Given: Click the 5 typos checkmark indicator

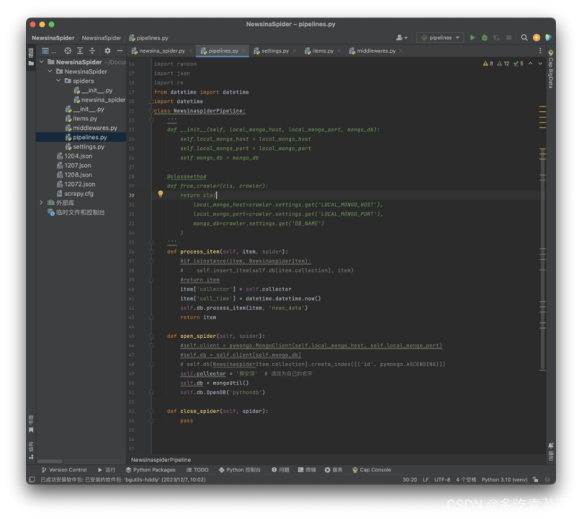Looking at the screenshot, I should pos(518,63).
